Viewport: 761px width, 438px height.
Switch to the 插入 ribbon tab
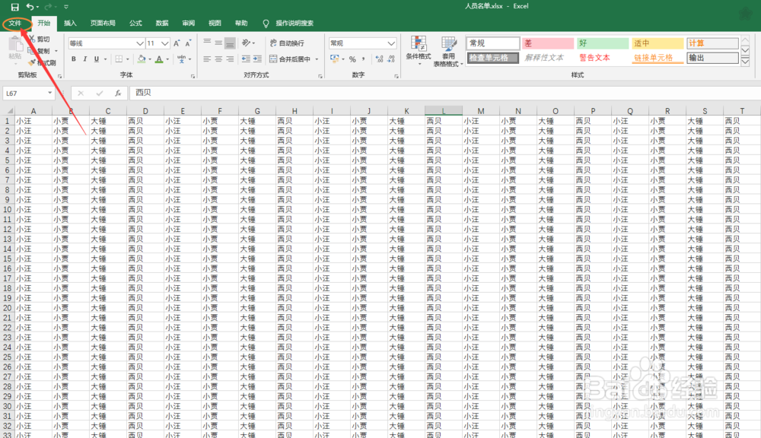coord(70,23)
